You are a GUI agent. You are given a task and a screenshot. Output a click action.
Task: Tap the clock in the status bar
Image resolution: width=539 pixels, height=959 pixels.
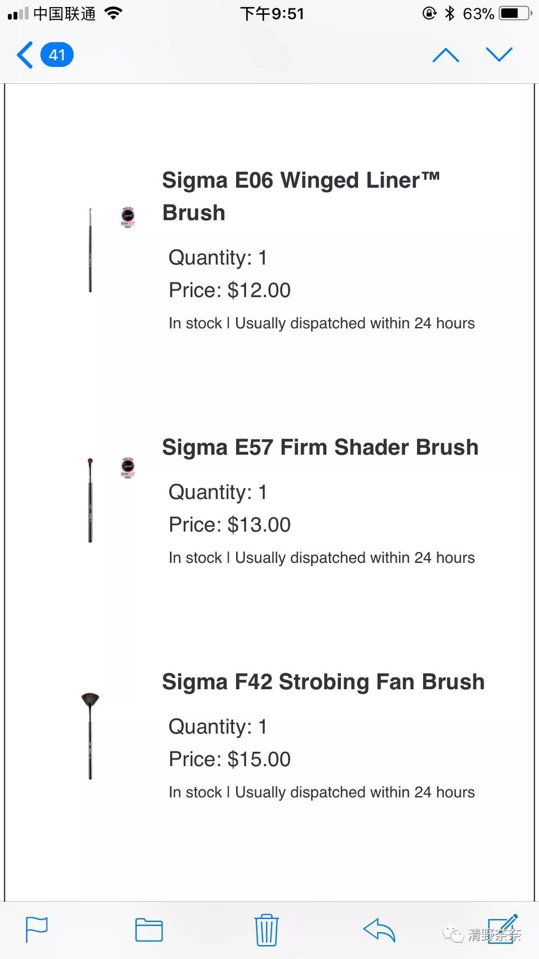click(x=272, y=13)
